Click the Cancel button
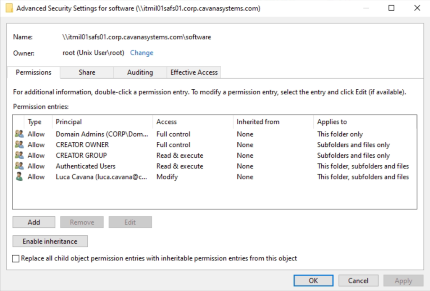 (359, 281)
